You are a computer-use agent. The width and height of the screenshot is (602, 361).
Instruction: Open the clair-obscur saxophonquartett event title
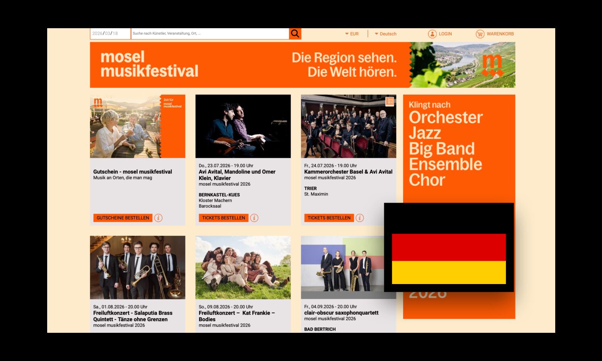pos(342,313)
